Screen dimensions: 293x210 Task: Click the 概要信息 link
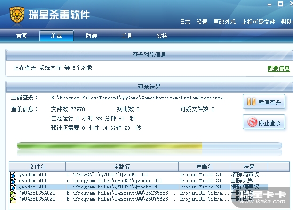coord(278,68)
